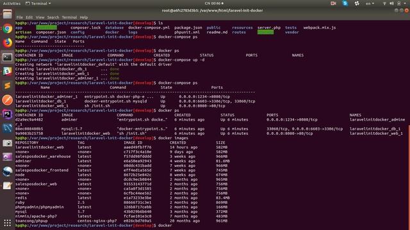Click the terminal window vertical scrollbar
This screenshot has width=410, height=230.
(409, 178)
